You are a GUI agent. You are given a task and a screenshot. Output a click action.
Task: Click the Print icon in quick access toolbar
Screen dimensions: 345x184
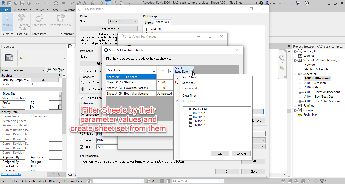[56, 3]
